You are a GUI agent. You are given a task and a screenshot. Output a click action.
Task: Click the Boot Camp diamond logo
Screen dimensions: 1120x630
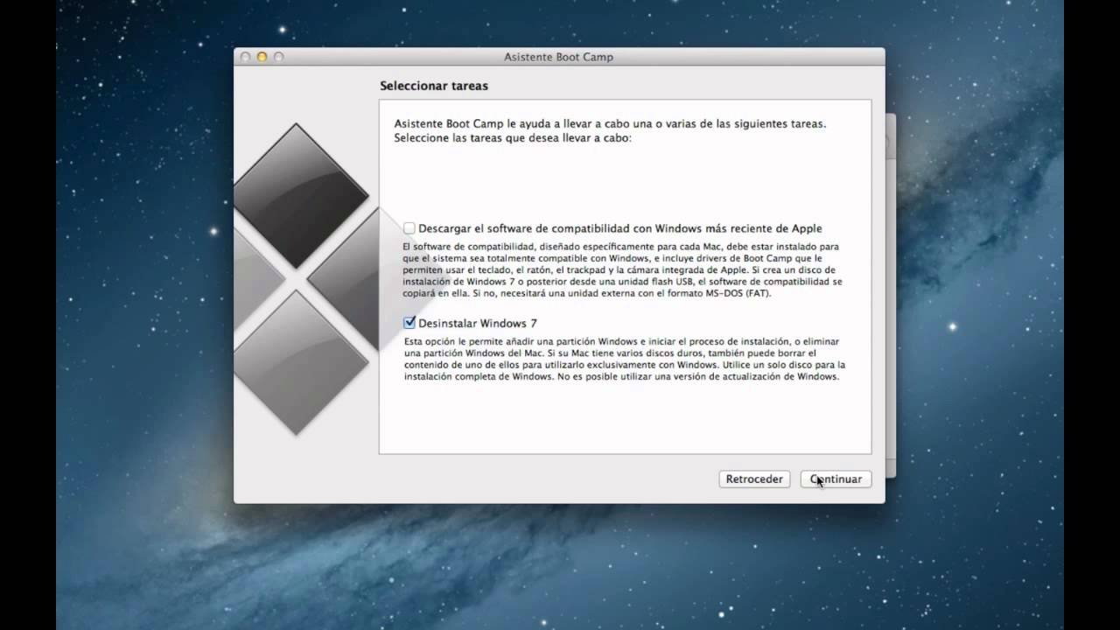305,278
